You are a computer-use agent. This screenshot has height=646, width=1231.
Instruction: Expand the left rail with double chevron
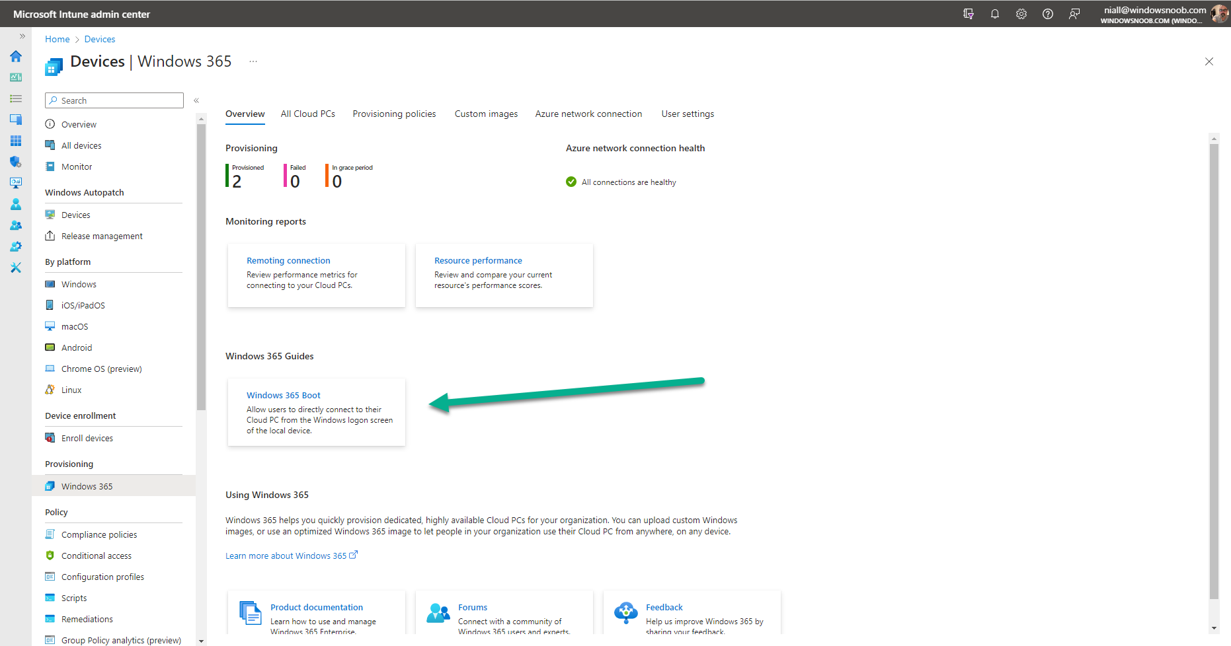[x=22, y=36]
